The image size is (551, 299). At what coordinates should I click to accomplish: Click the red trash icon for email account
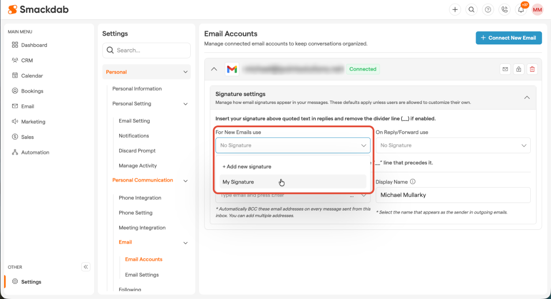click(x=532, y=69)
